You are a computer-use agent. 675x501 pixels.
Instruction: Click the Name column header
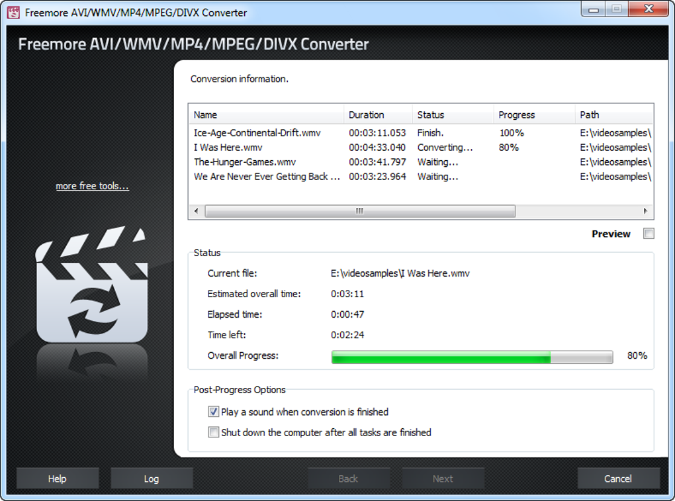[266, 115]
